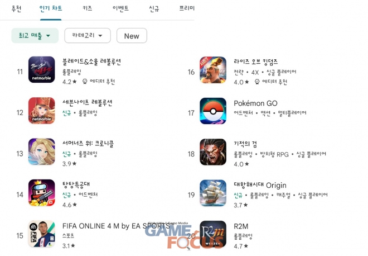
Task: Open Blade & Soul Revolution app icon
Action: pos(42,70)
